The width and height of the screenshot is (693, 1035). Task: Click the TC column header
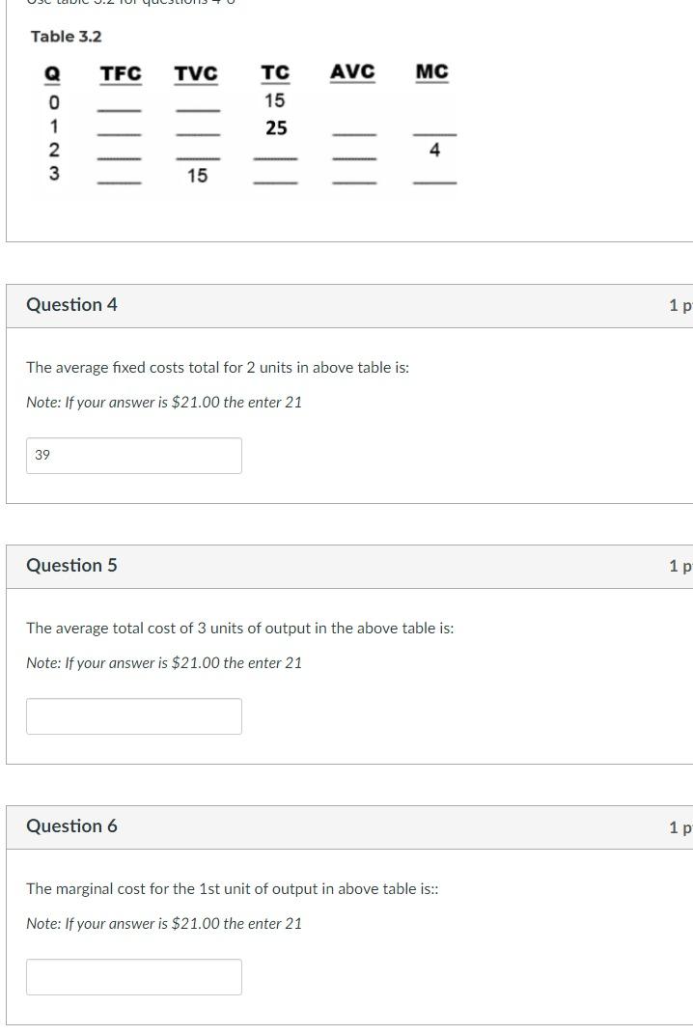tap(274, 70)
